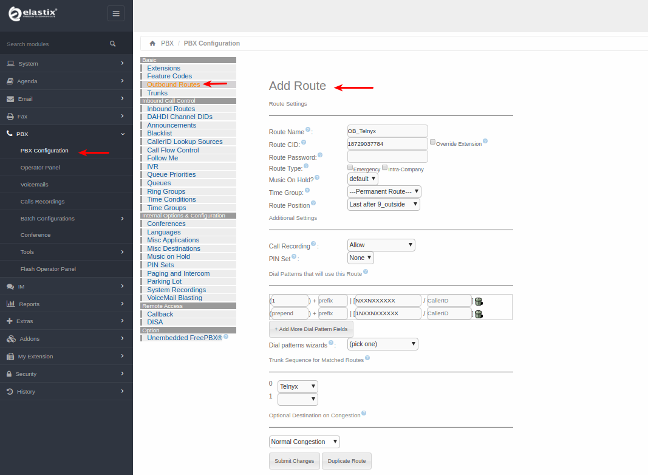Click help icon beside Unembedded FreePBX

coord(226,337)
